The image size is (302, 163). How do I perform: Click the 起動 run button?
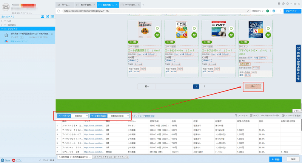tap(276, 159)
